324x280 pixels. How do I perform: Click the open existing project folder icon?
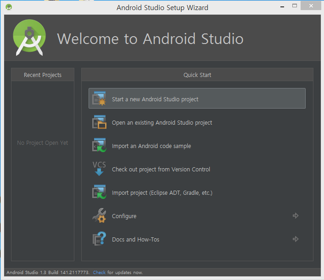tap(99, 122)
